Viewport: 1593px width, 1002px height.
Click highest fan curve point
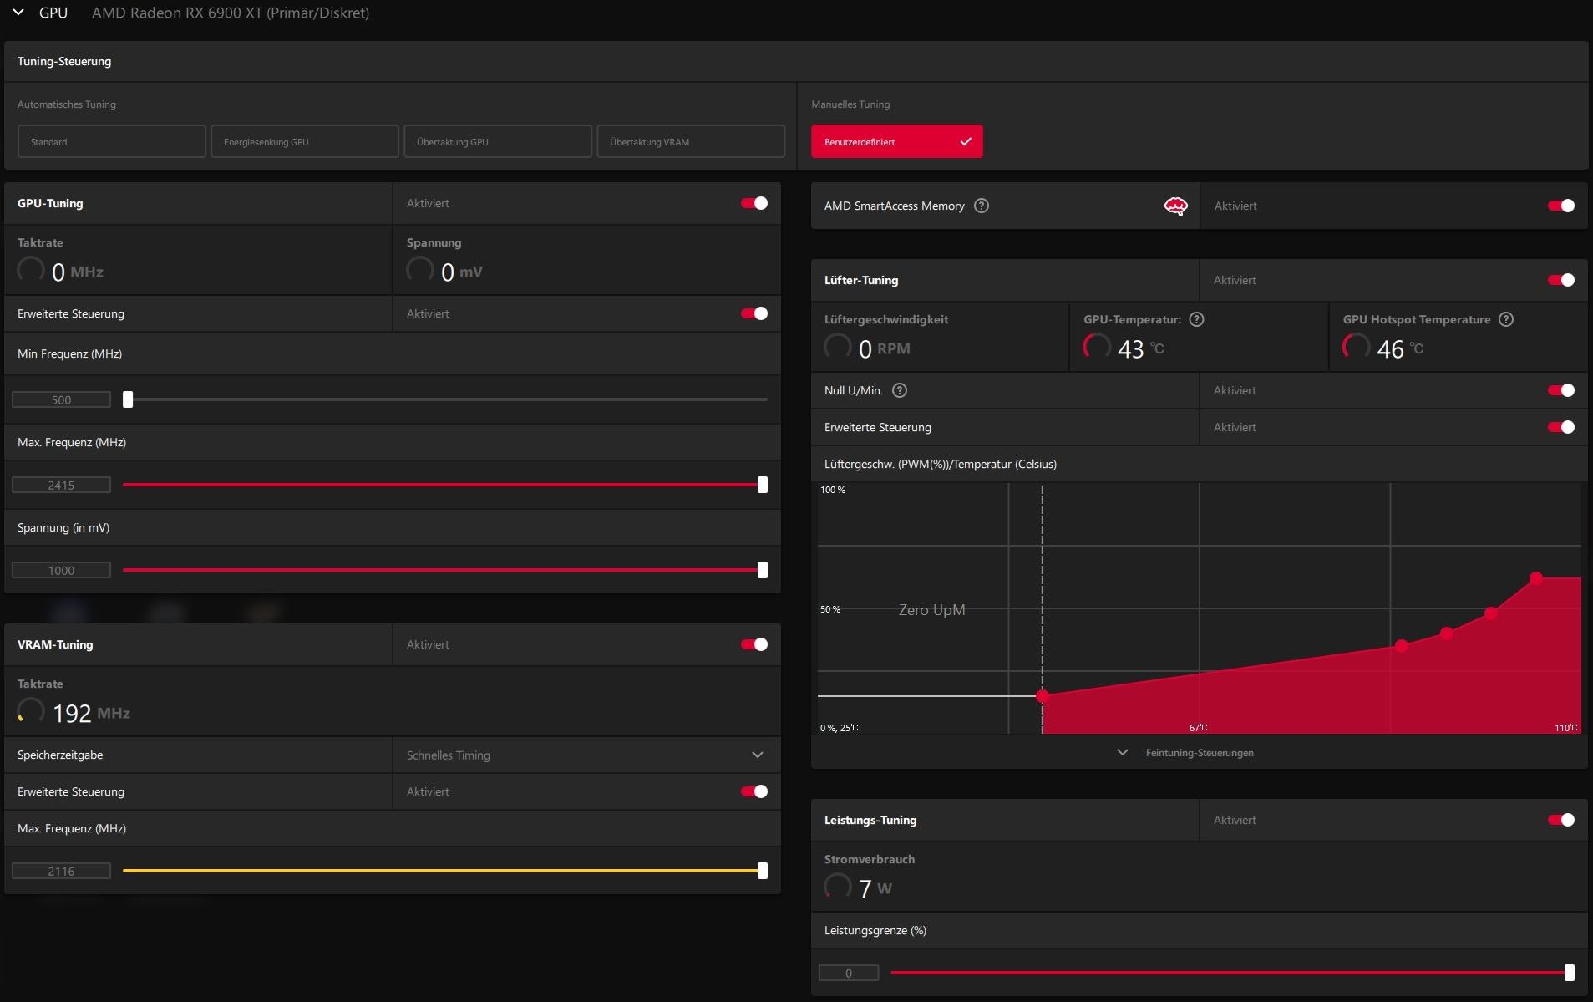pyautogui.click(x=1536, y=578)
